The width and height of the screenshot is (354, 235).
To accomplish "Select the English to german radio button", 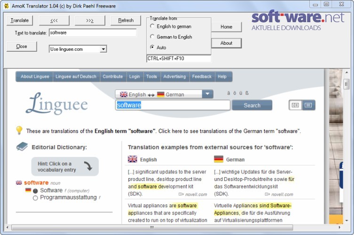I will click(152, 26).
